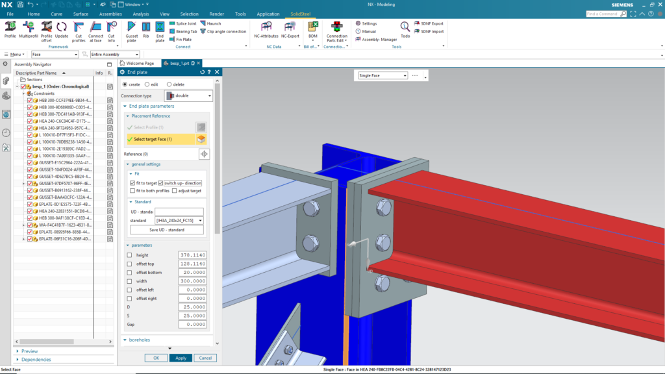Click the UD - standard input field

[179, 212]
